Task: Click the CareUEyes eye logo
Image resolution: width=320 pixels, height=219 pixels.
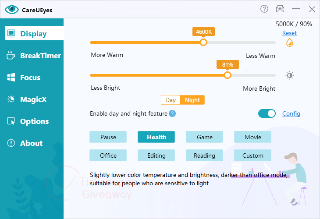Action: point(12,9)
